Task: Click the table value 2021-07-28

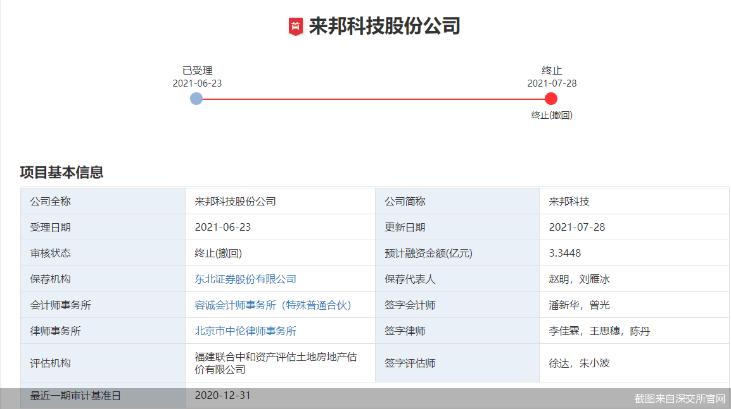Action: click(x=576, y=227)
